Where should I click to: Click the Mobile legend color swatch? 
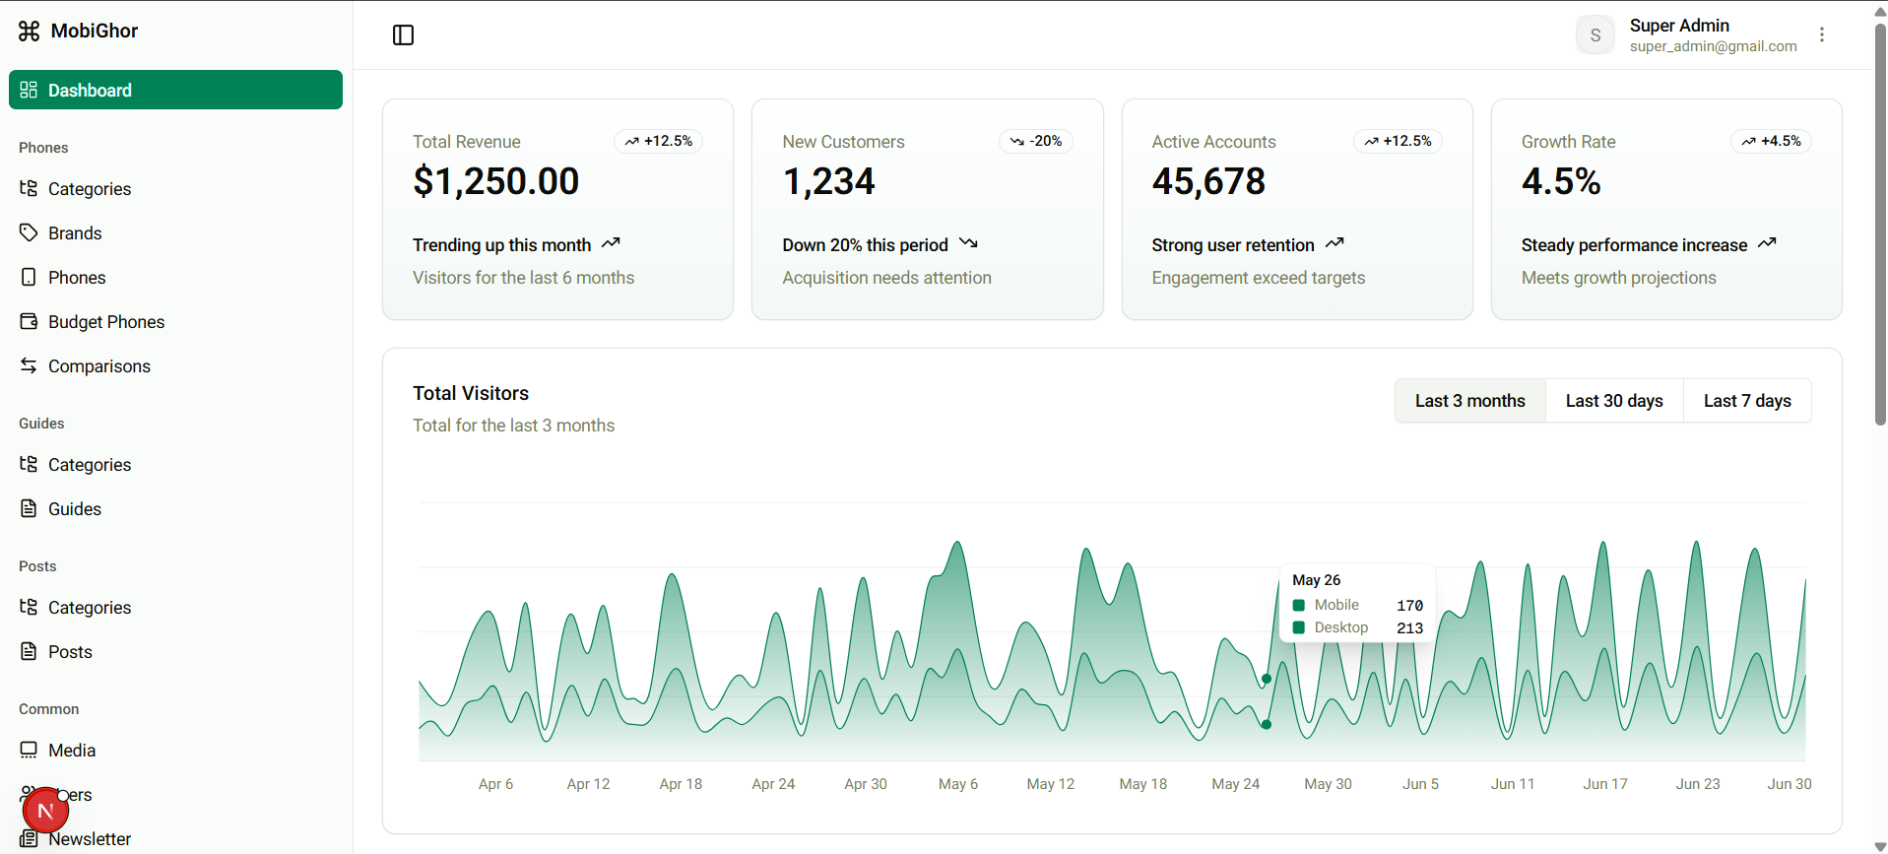pyautogui.click(x=1299, y=606)
